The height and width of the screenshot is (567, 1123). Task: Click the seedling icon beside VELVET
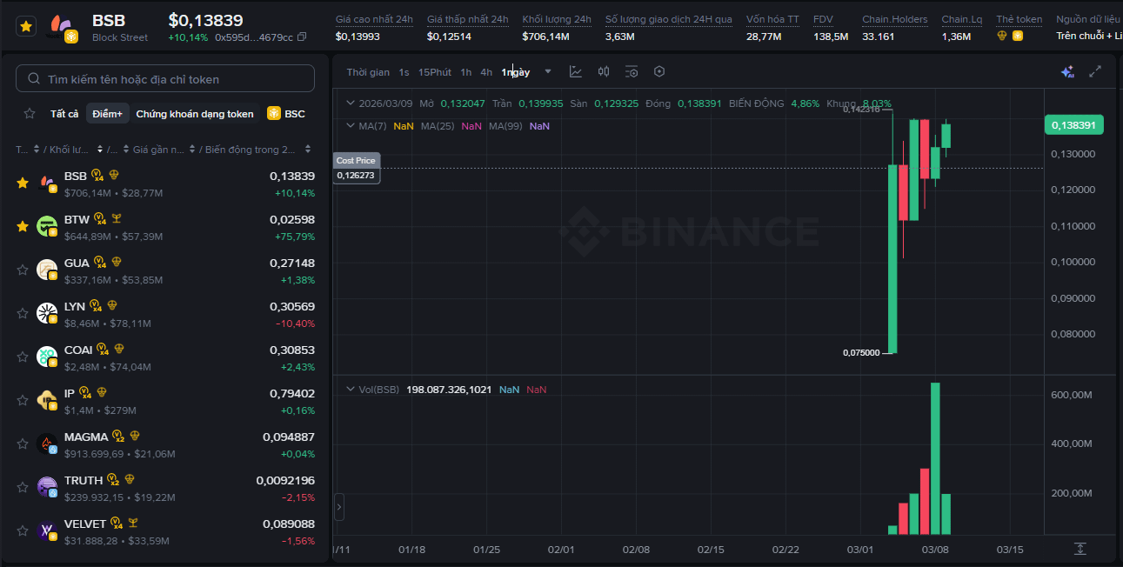[132, 523]
